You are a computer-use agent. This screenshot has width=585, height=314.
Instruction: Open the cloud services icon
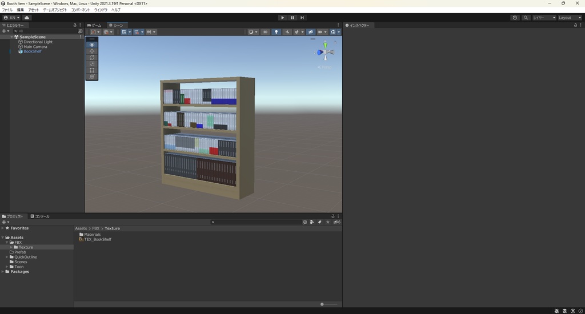pyautogui.click(x=27, y=18)
